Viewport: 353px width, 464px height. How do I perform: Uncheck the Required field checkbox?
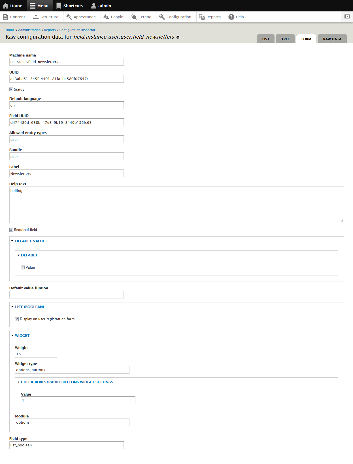click(11, 230)
